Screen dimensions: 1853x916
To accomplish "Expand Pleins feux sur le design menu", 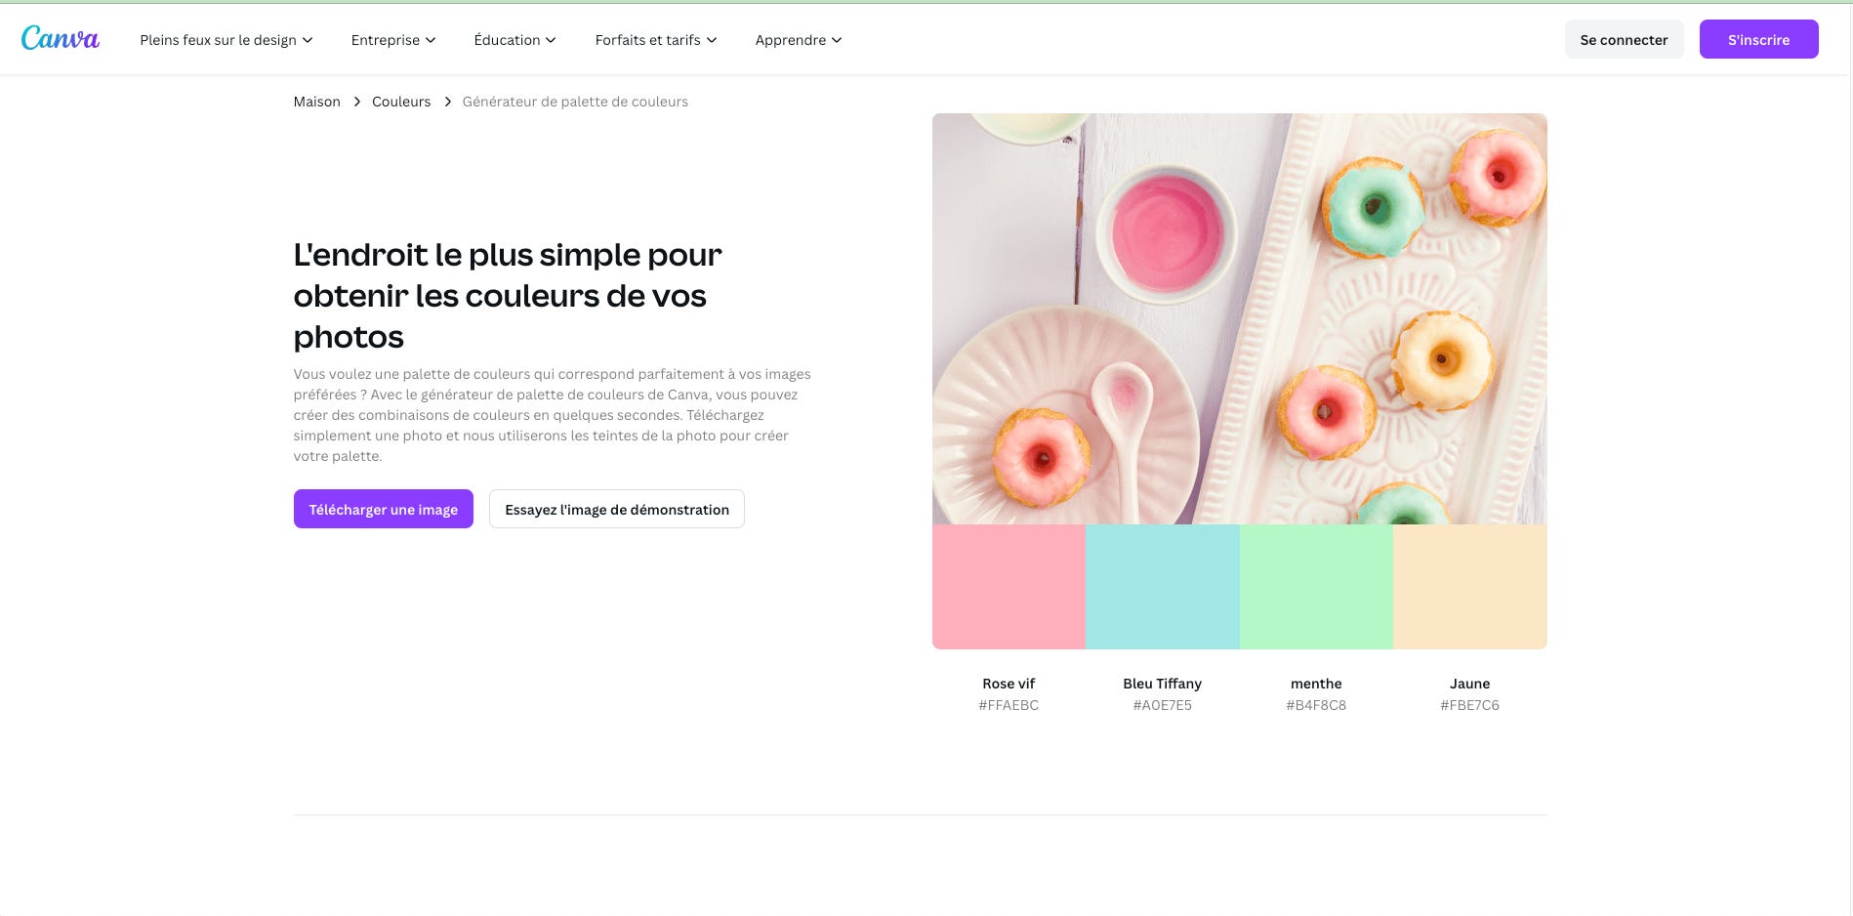I will click(x=226, y=40).
